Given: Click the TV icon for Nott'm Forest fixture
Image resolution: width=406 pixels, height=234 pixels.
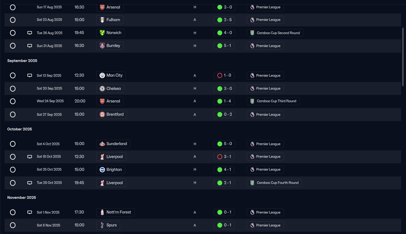Looking at the screenshot, I should [x=30, y=212].
